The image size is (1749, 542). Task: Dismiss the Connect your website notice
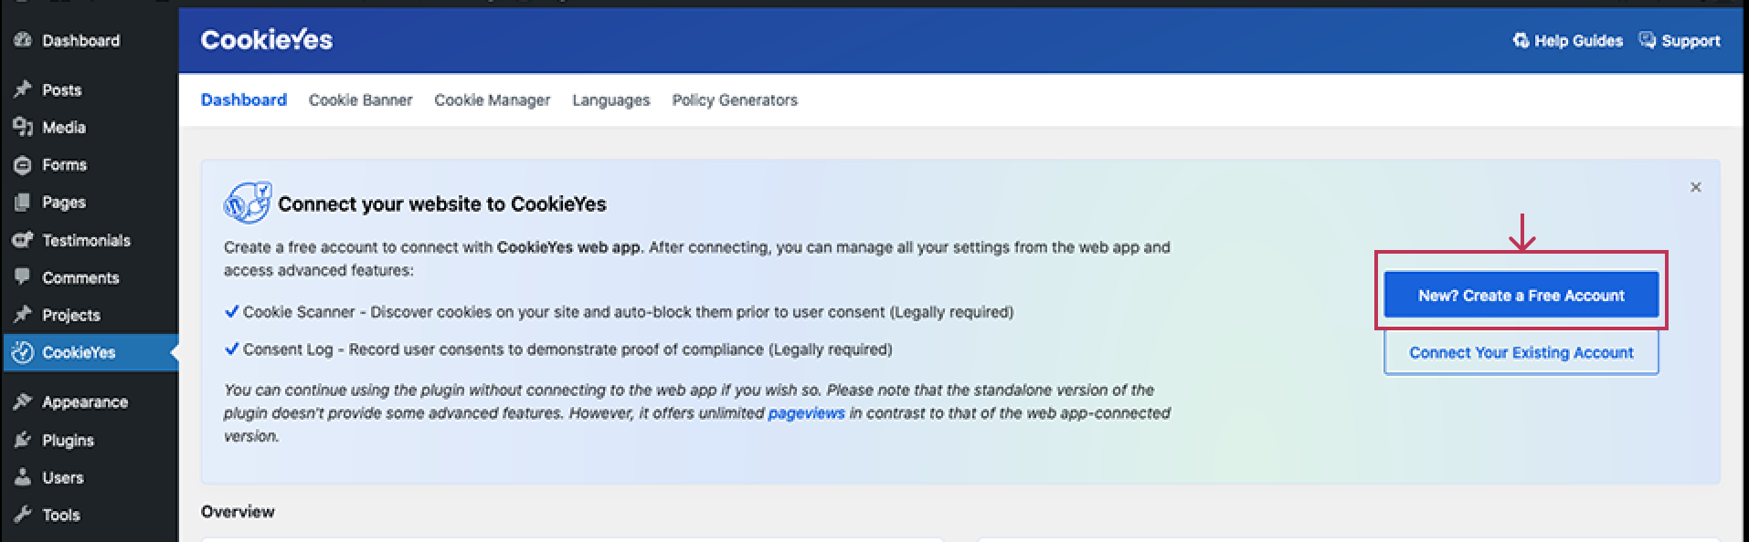(x=1695, y=187)
